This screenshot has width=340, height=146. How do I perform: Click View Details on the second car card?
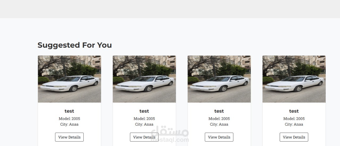(144, 137)
